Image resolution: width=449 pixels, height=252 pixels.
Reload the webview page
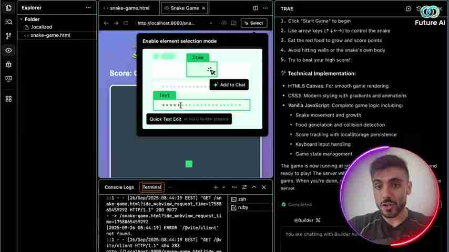tap(126, 23)
